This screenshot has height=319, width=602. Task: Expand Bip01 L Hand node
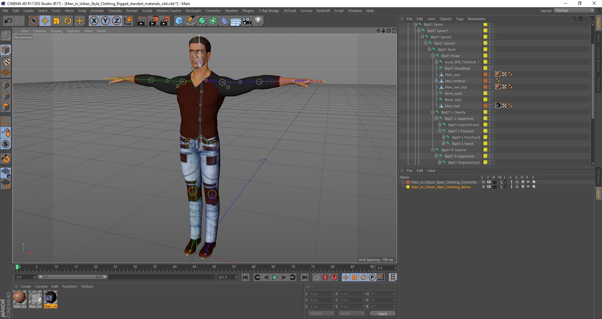click(443, 144)
